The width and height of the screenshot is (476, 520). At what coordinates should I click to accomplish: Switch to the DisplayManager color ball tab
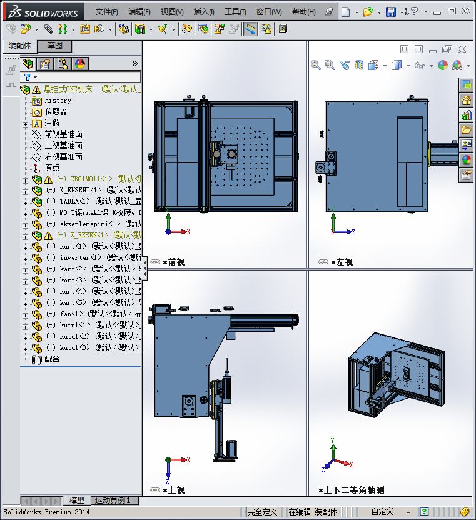tap(80, 63)
